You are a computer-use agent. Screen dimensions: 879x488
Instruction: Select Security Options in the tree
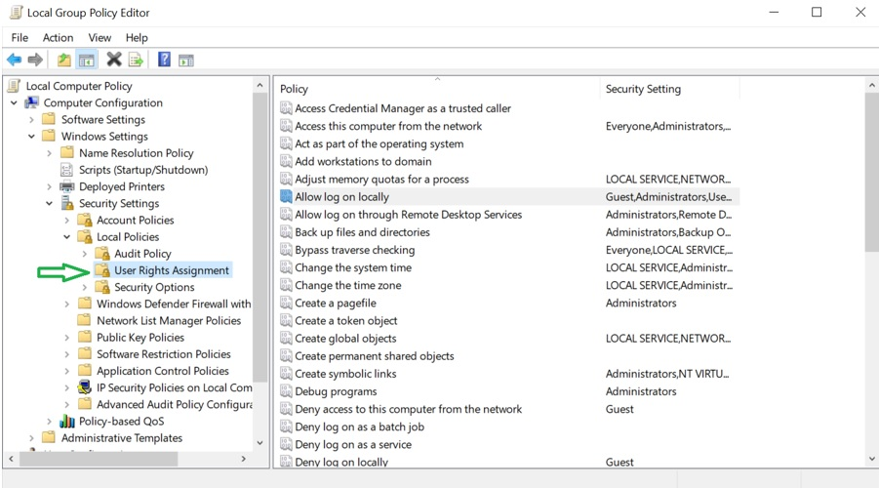click(x=154, y=287)
